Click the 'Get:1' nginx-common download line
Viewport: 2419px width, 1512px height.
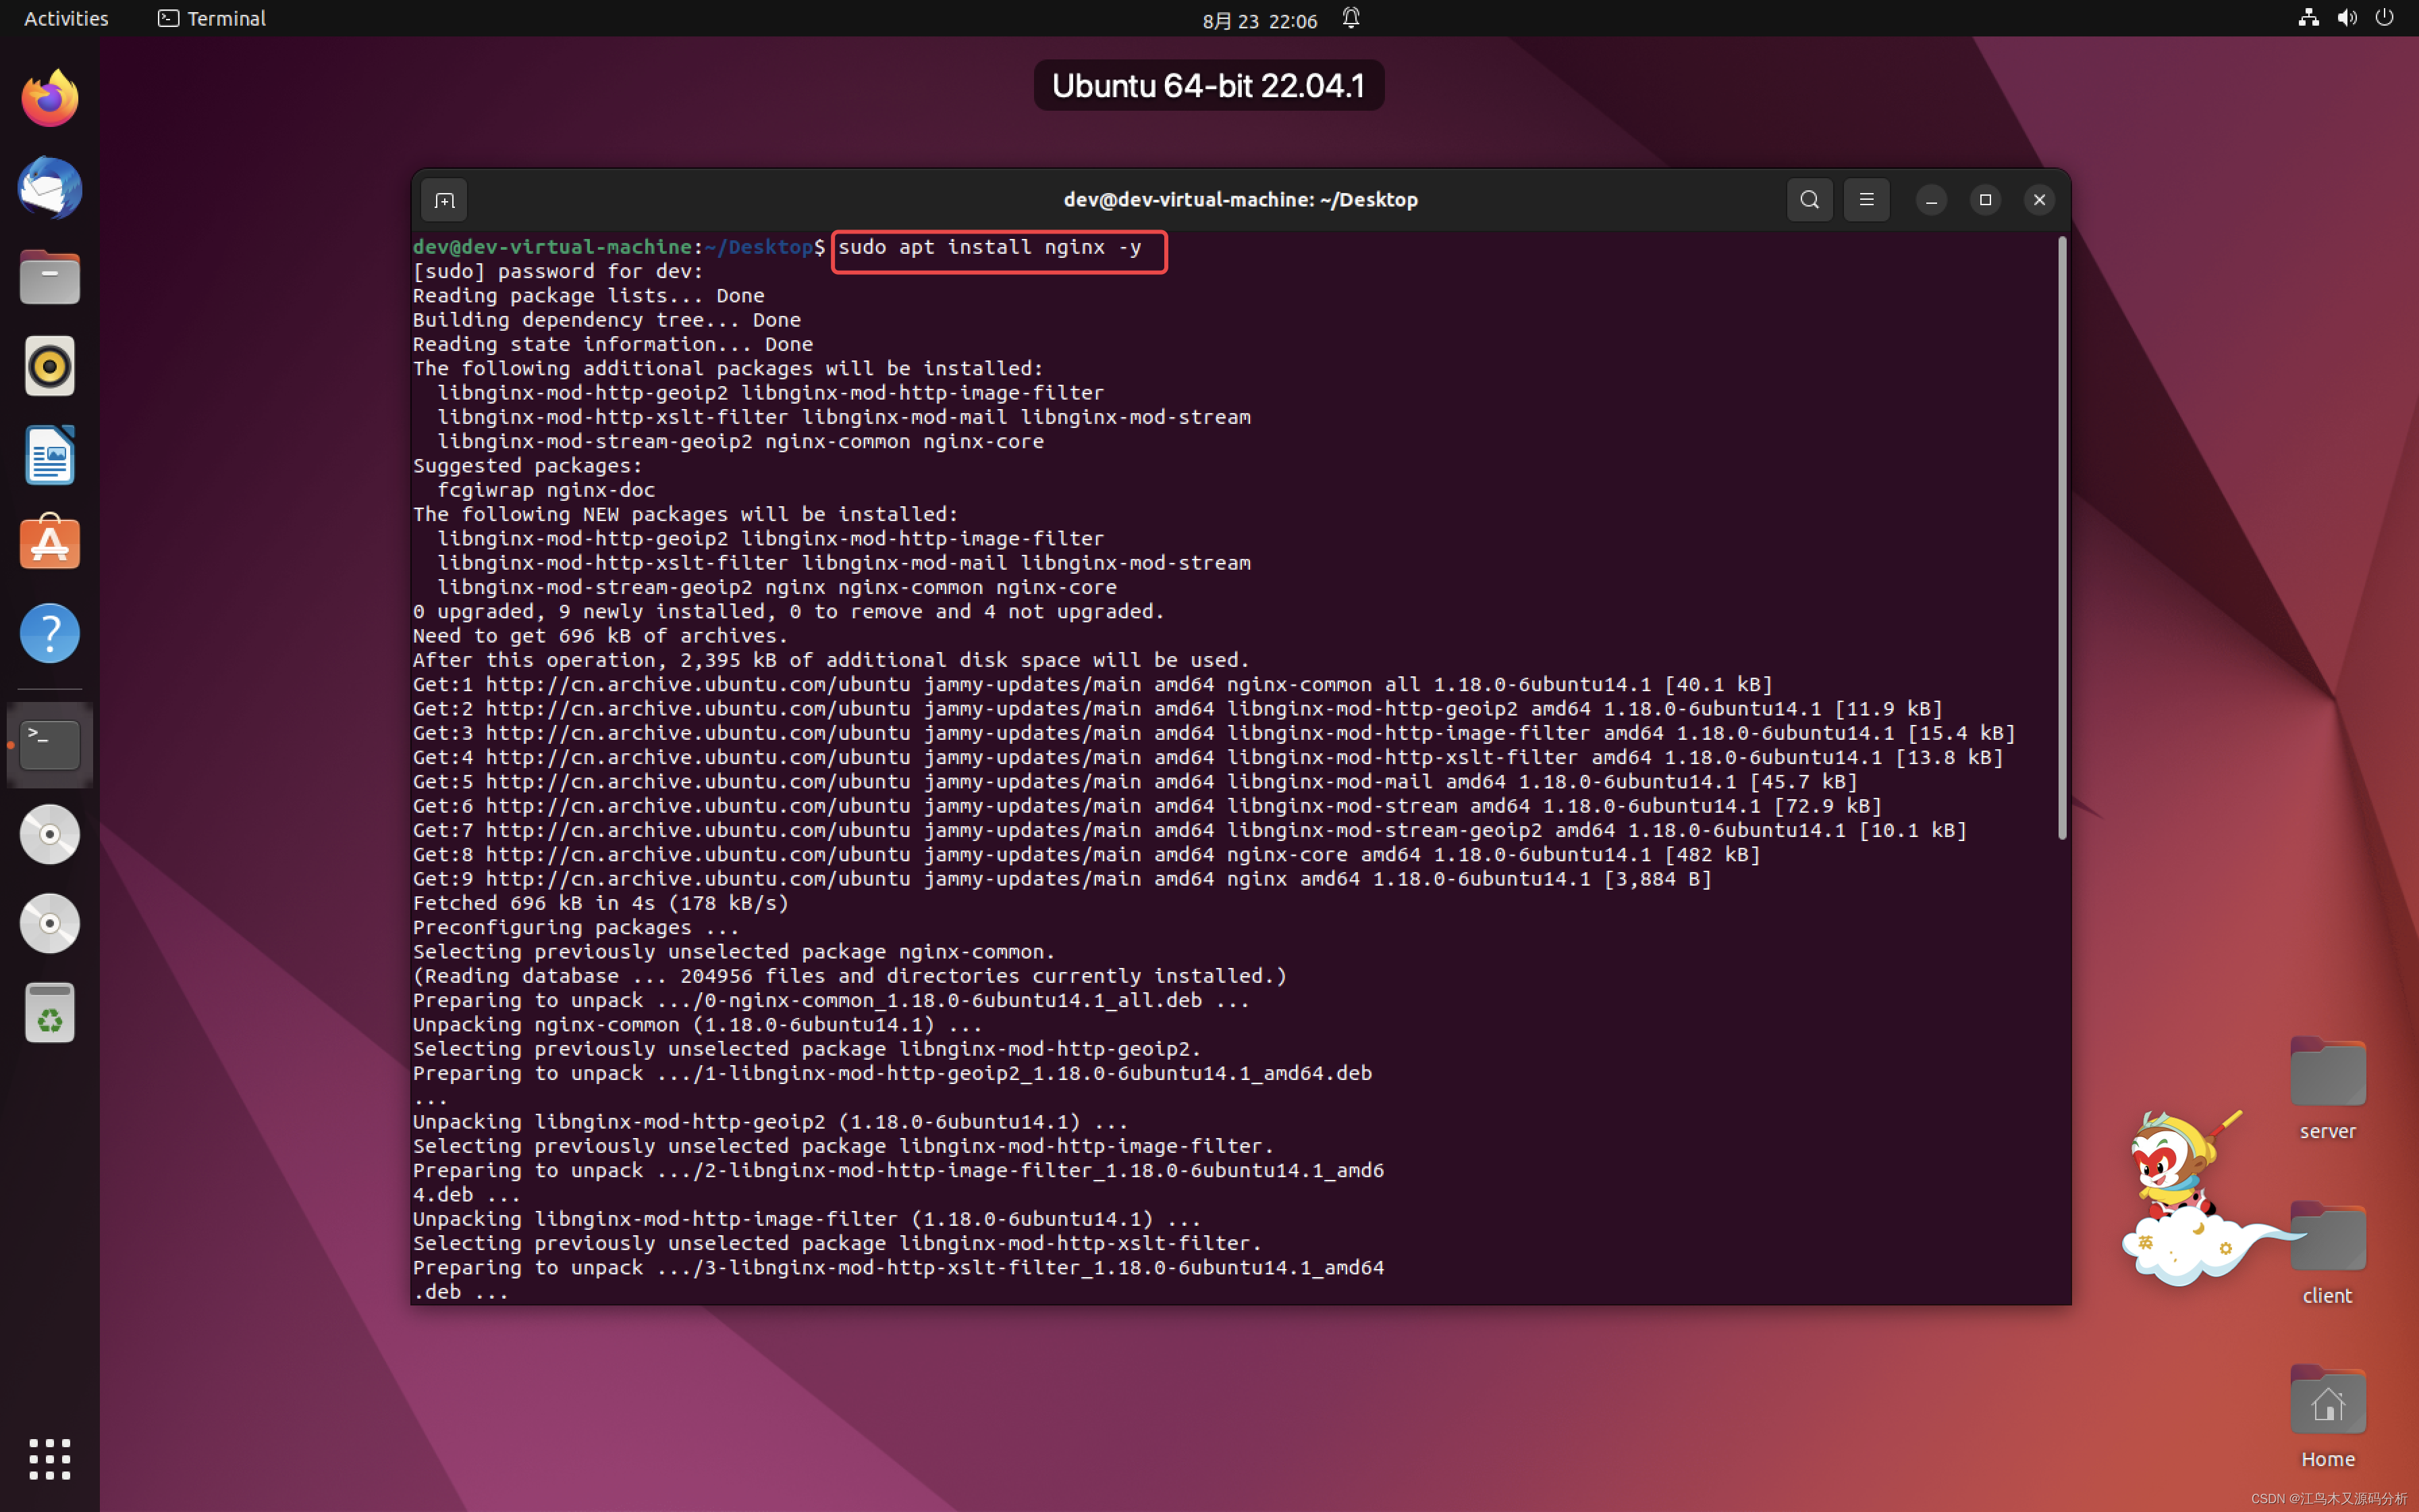pyautogui.click(x=1093, y=685)
